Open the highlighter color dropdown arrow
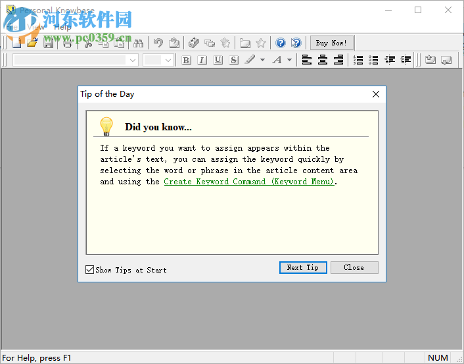 click(262, 60)
